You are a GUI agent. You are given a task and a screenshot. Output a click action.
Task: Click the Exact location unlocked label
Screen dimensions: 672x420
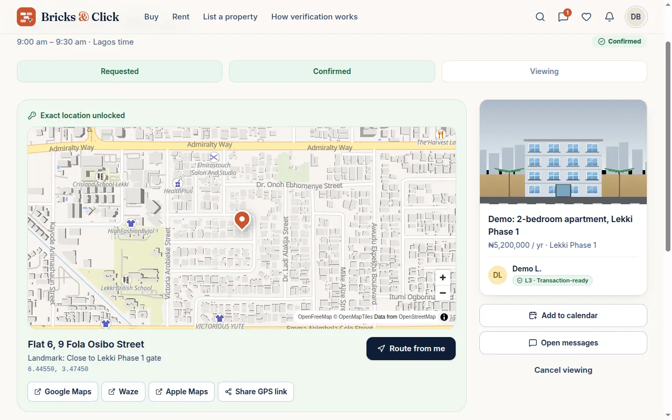[x=82, y=115]
